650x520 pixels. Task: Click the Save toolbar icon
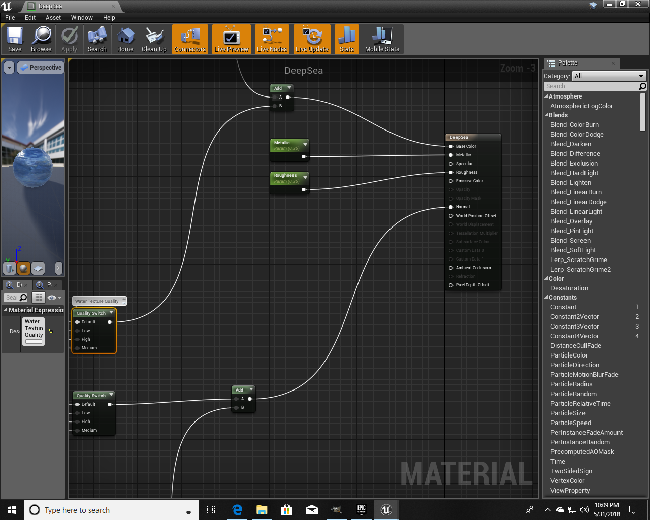click(15, 39)
